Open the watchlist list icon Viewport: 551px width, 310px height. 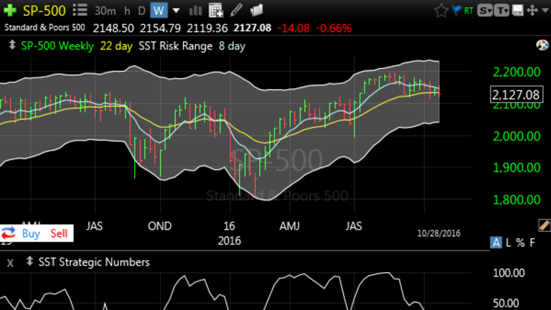point(80,10)
